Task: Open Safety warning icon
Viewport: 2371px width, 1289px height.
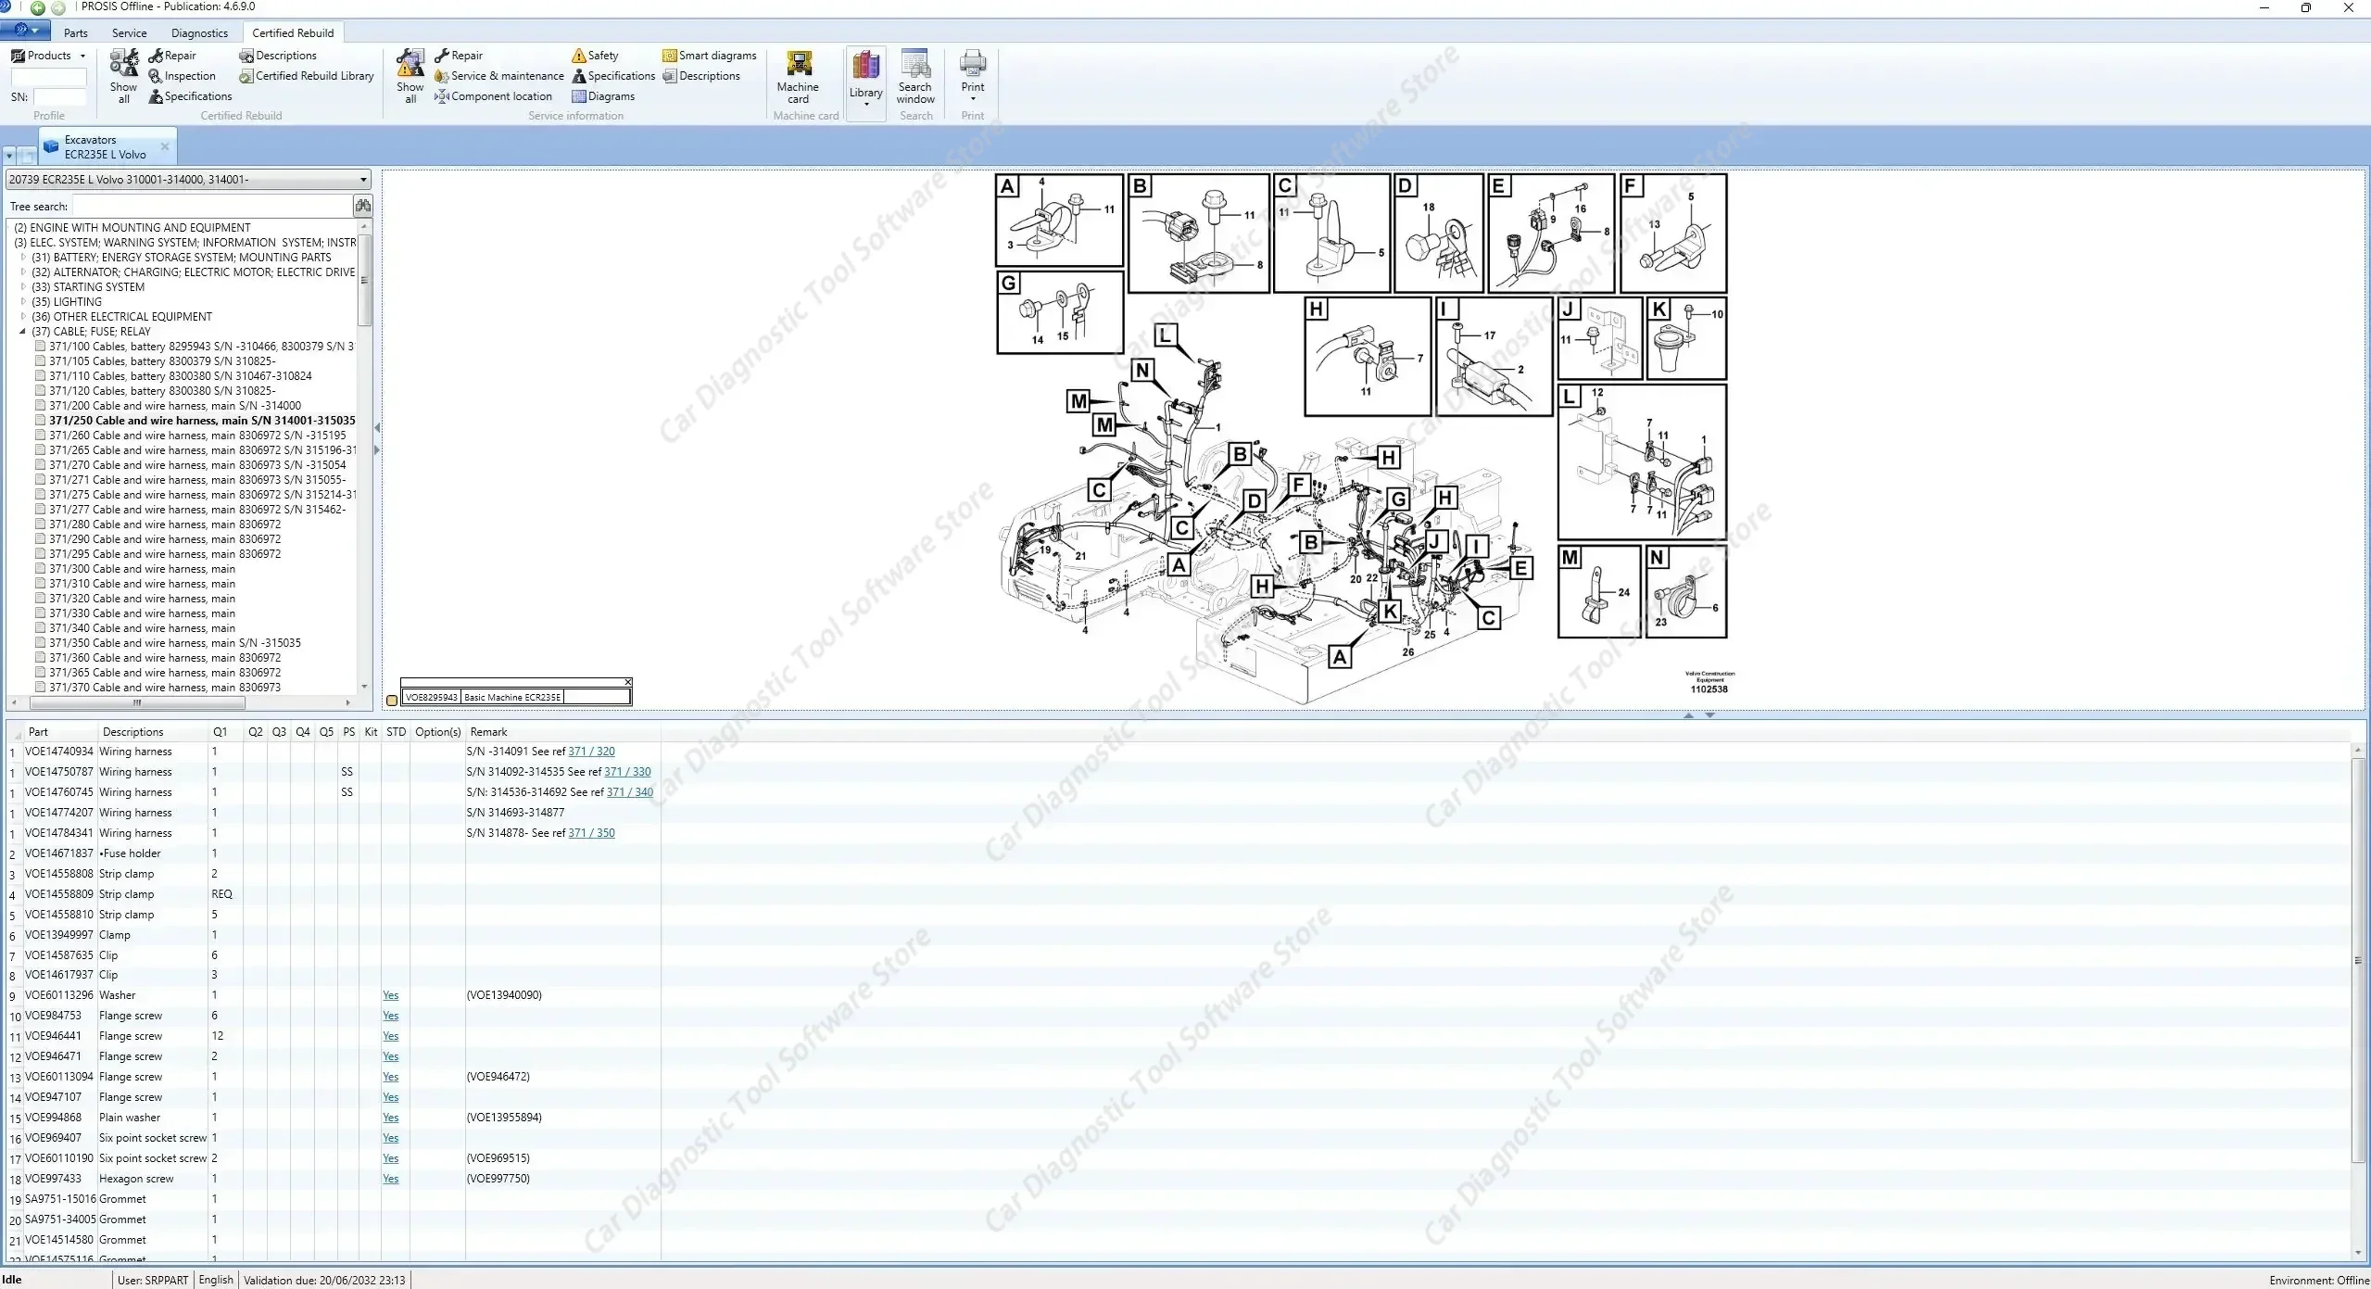Action: point(595,56)
